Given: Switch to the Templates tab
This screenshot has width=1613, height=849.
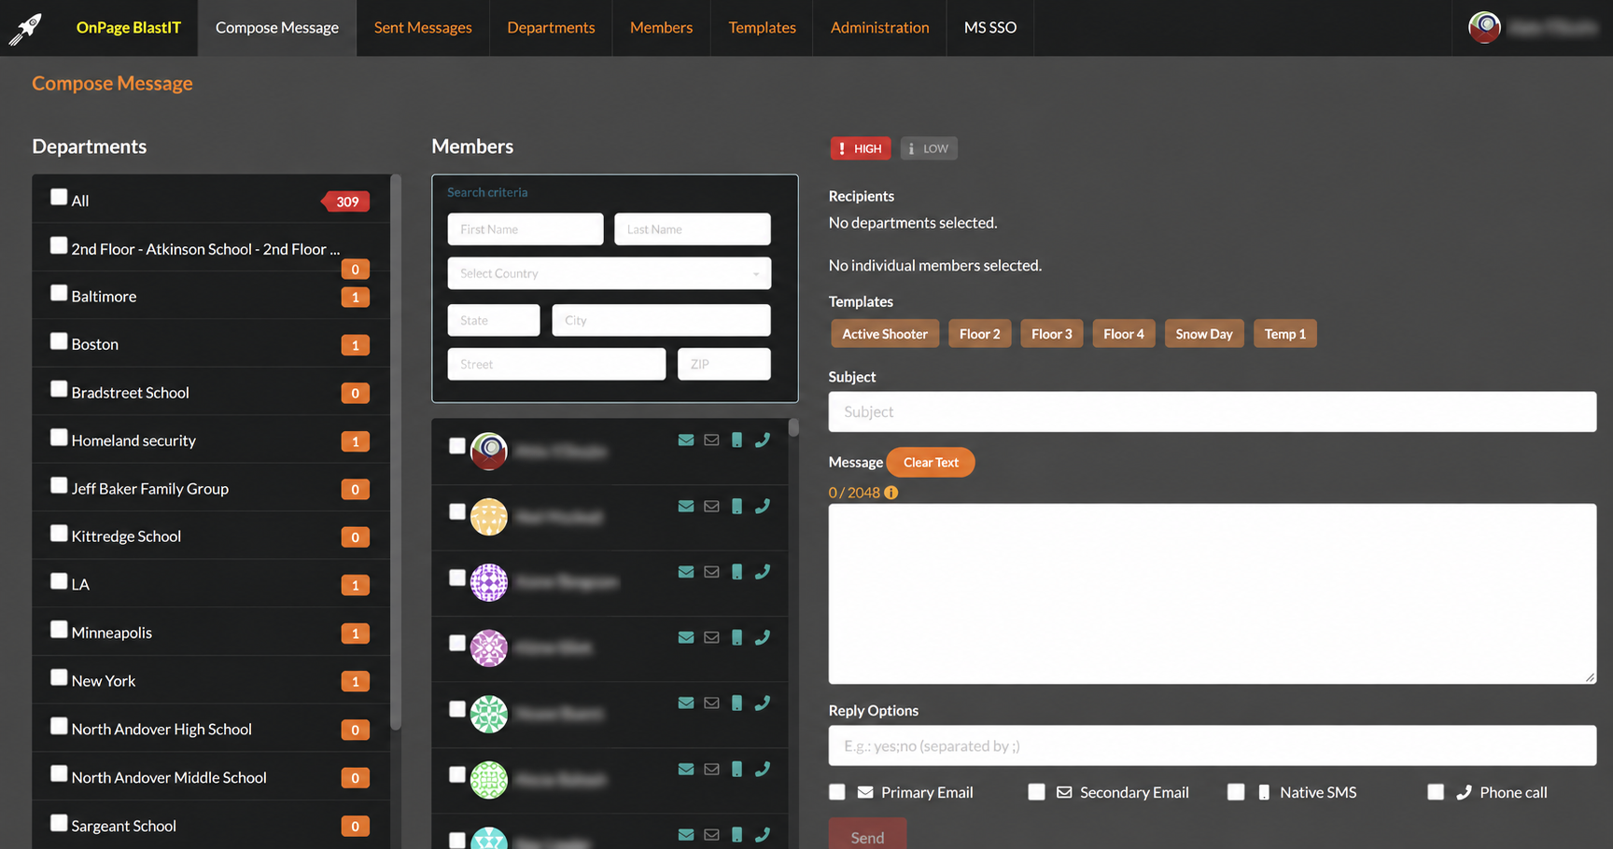Looking at the screenshot, I should [762, 28].
